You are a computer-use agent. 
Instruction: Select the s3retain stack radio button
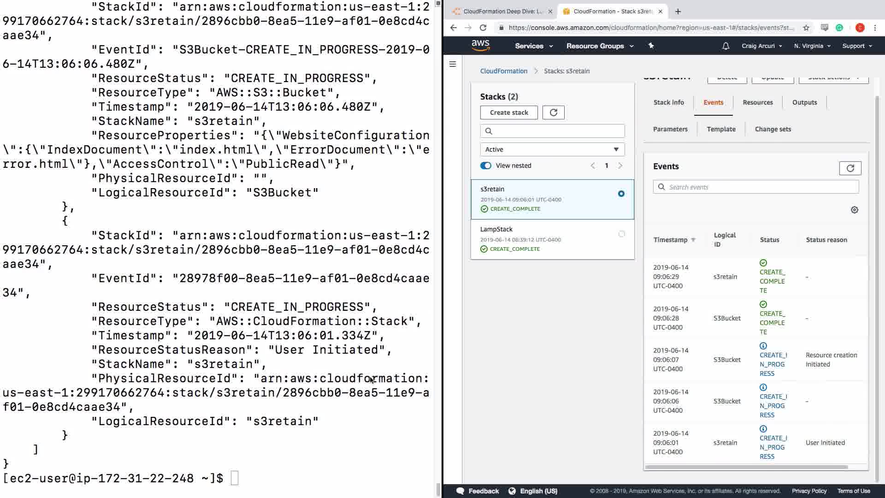(621, 194)
